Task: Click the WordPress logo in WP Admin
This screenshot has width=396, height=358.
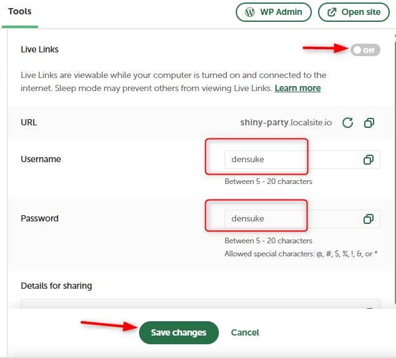Action: click(250, 12)
